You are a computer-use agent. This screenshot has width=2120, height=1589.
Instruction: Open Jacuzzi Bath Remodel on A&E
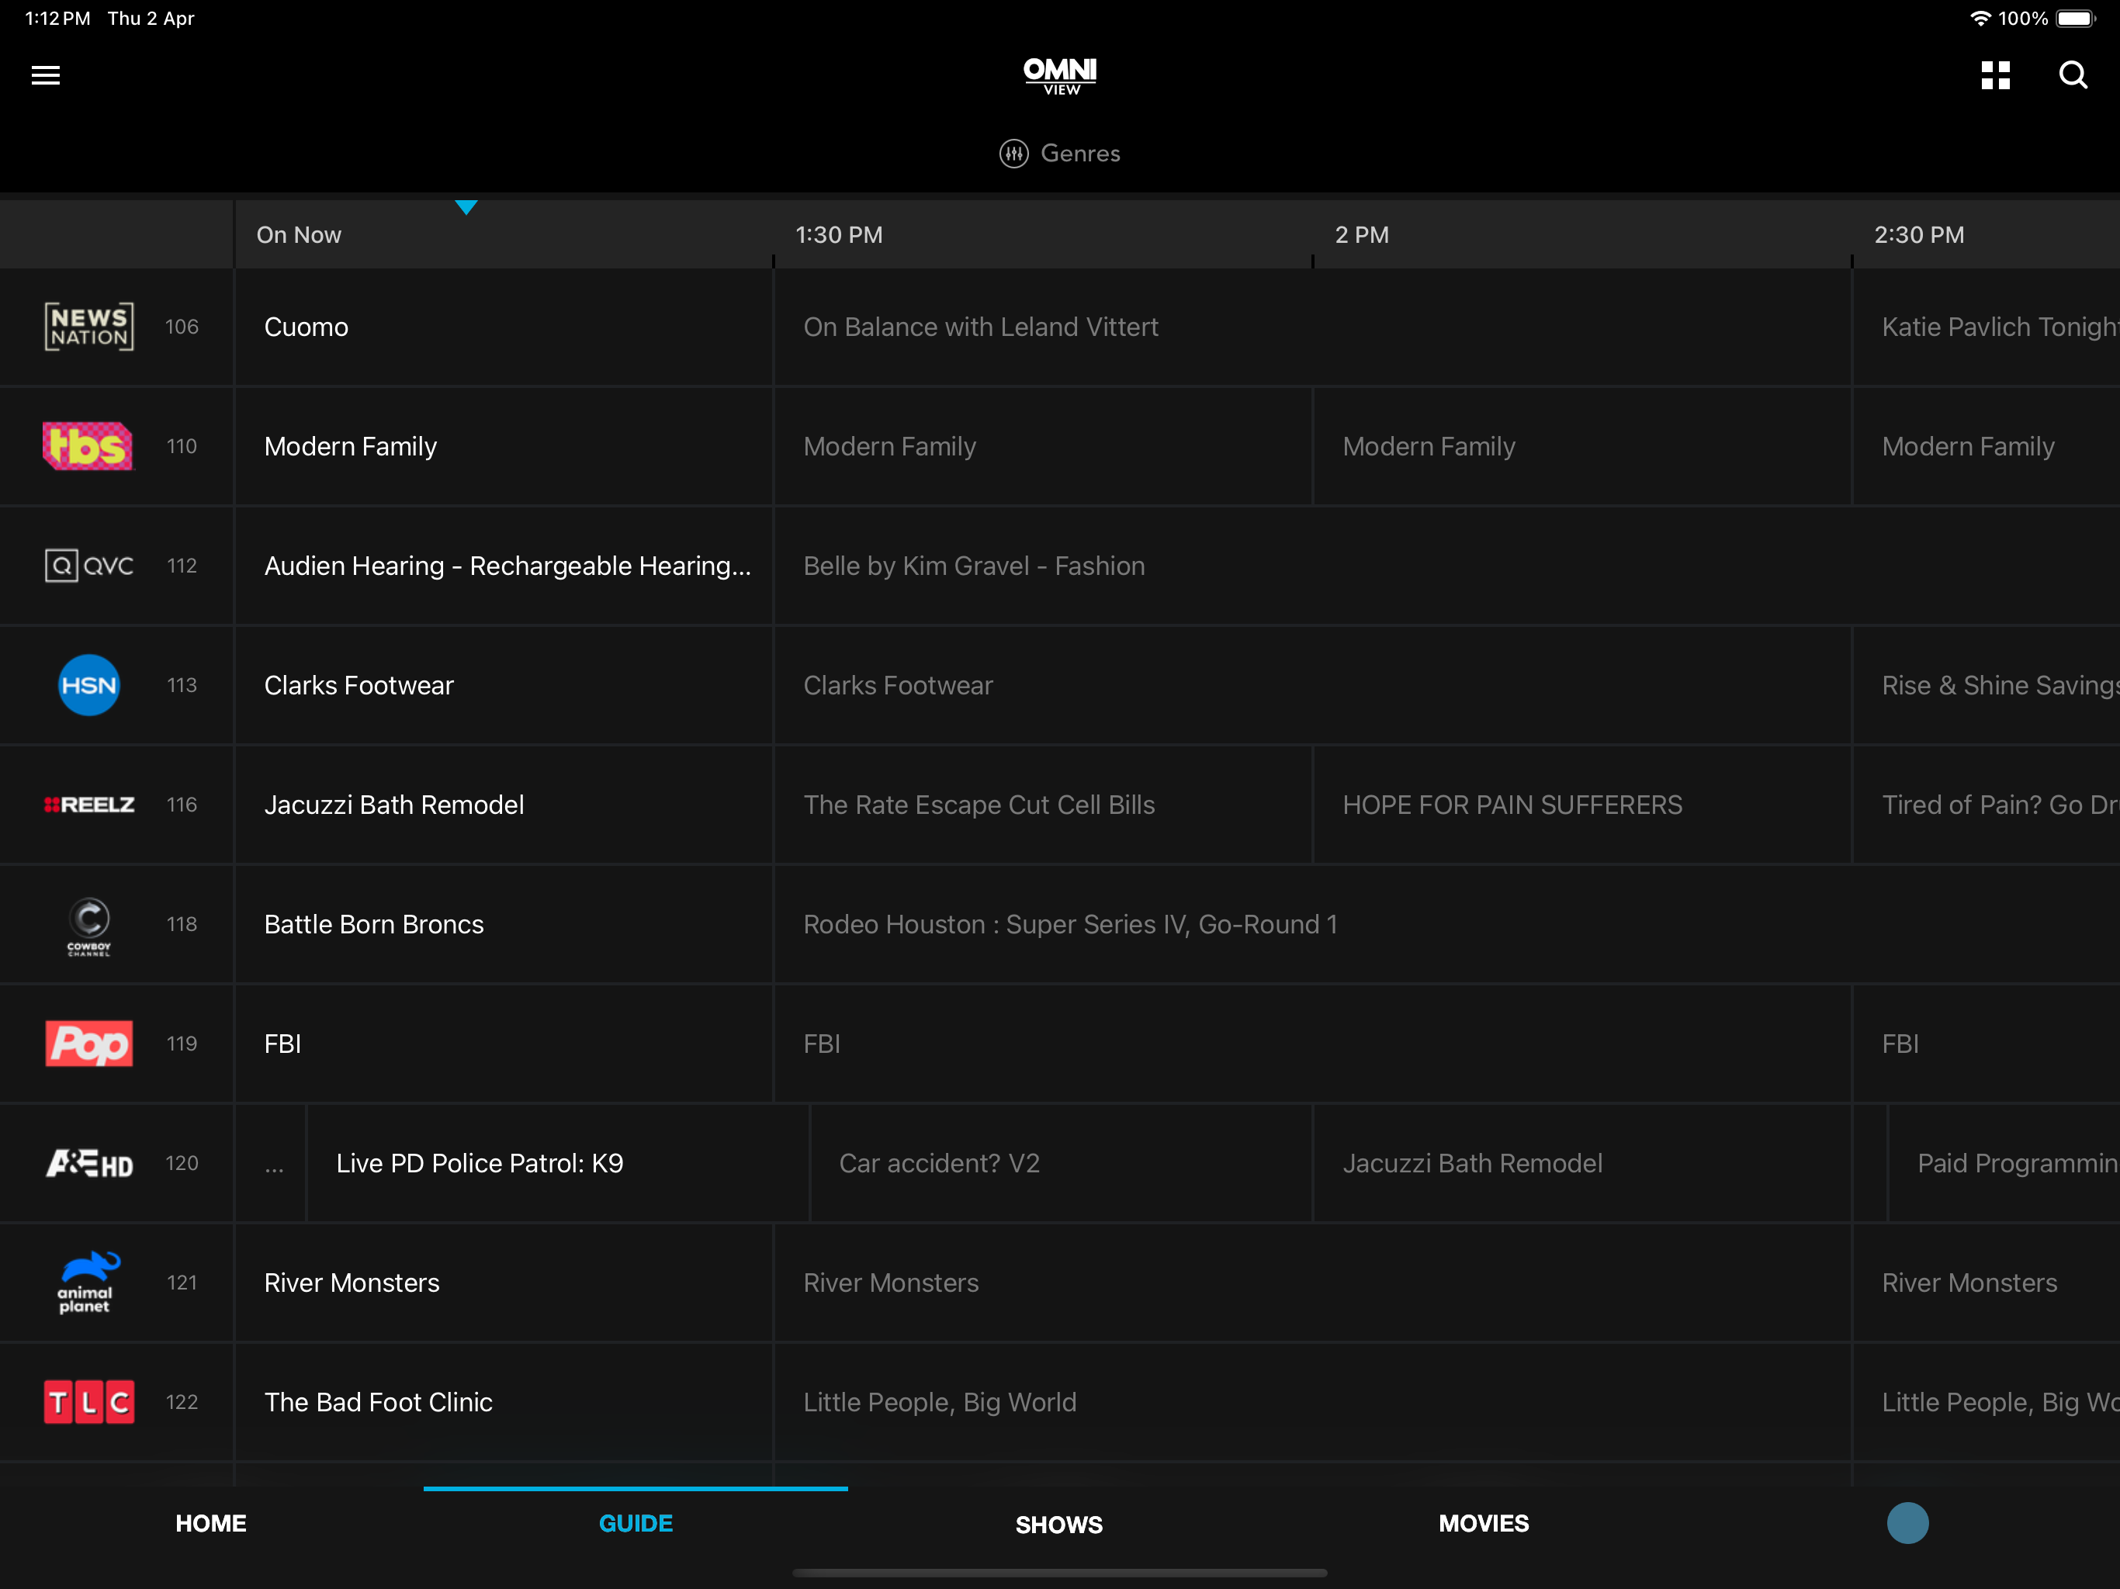(1581, 1164)
